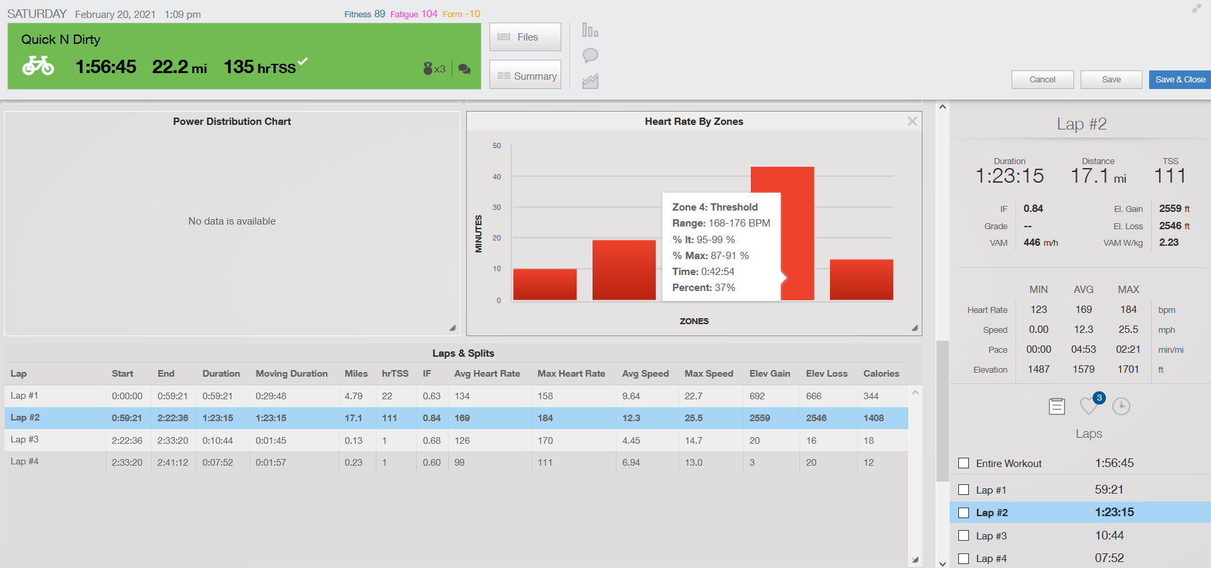Click the Cancel button
Viewport: 1211px width, 568px height.
pos(1042,80)
